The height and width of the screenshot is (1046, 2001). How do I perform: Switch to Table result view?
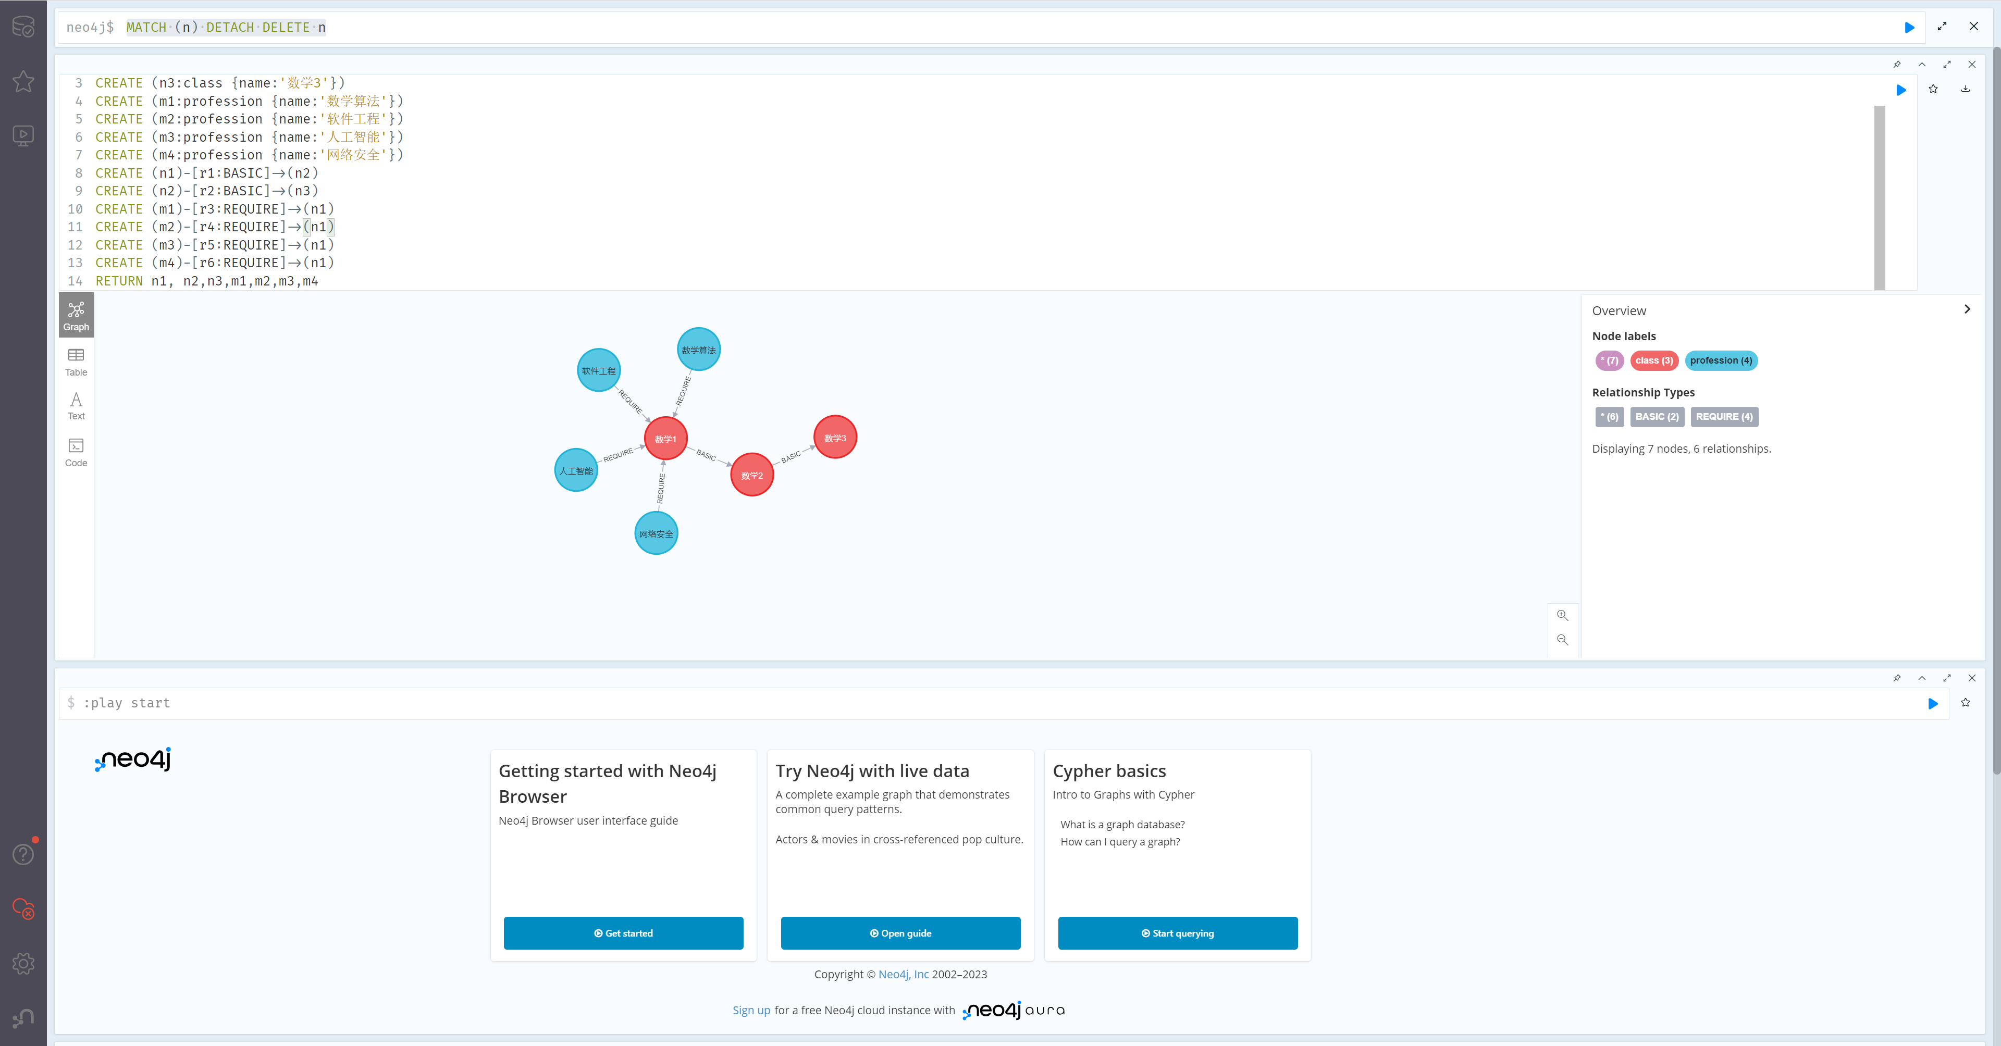76,362
